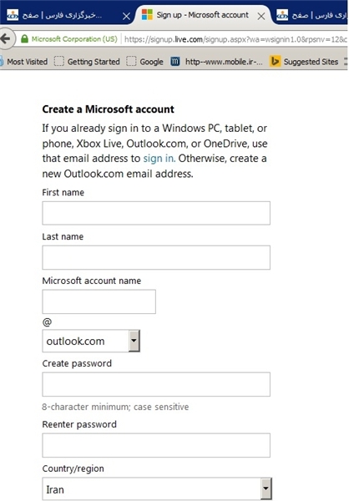Close the Sign up Microsoft account tab
Screen dimensions: 349x501
[x=261, y=16]
